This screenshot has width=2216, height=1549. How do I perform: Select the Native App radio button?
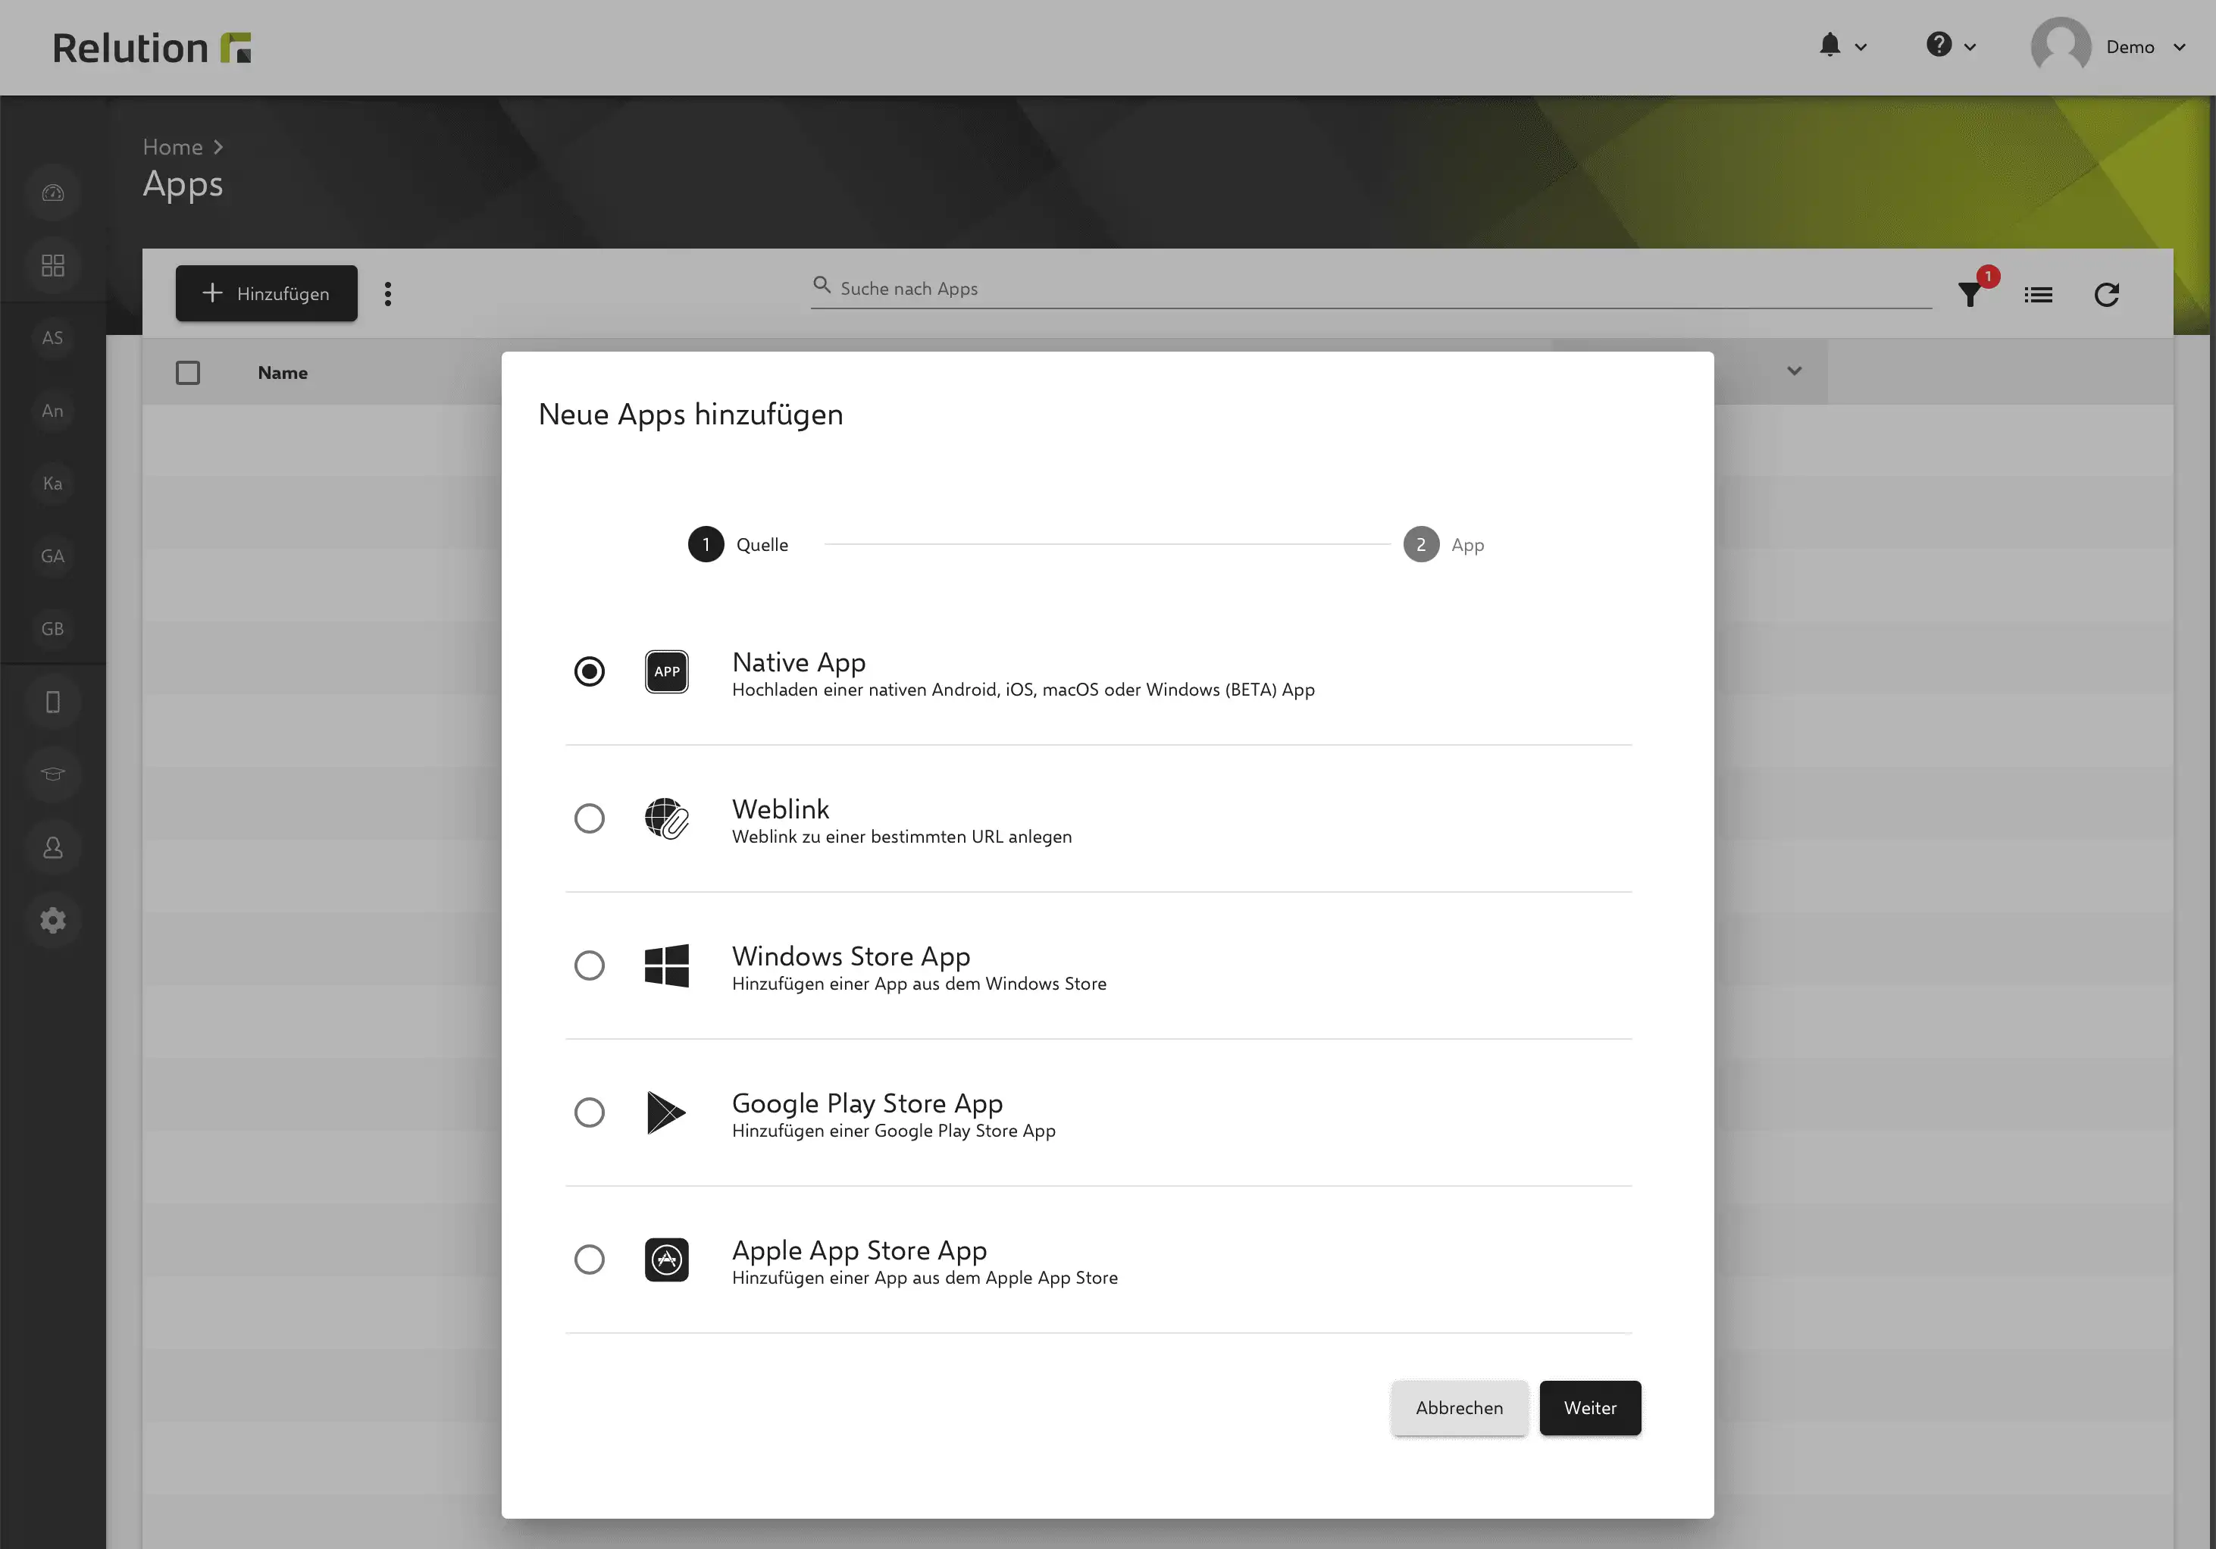(589, 671)
